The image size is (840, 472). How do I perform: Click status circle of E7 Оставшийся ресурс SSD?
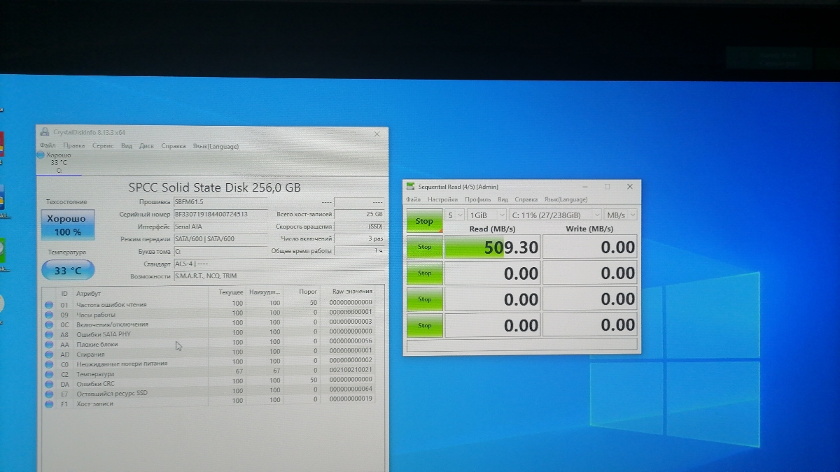coord(49,394)
